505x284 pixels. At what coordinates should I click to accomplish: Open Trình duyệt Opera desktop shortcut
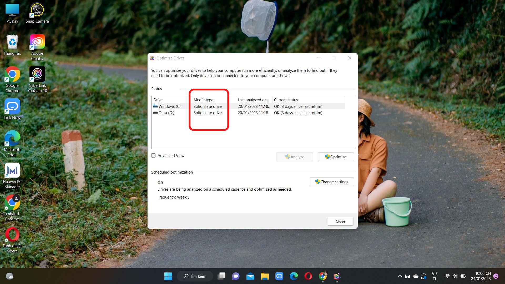click(x=12, y=240)
